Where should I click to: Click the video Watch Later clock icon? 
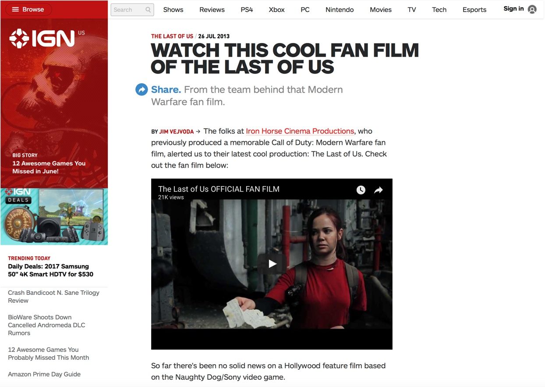[x=361, y=190]
